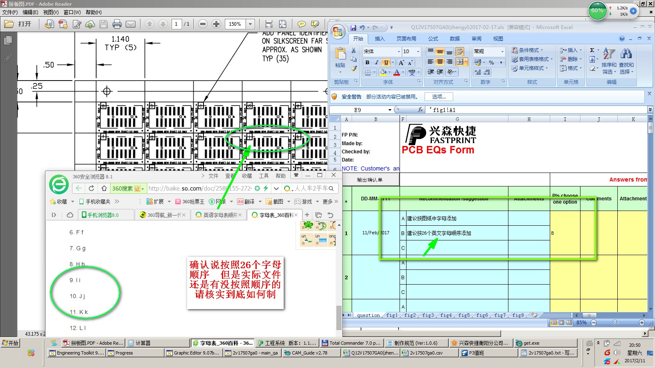
Task: Click the Undo icon in Excel quick access
Action: 362,28
